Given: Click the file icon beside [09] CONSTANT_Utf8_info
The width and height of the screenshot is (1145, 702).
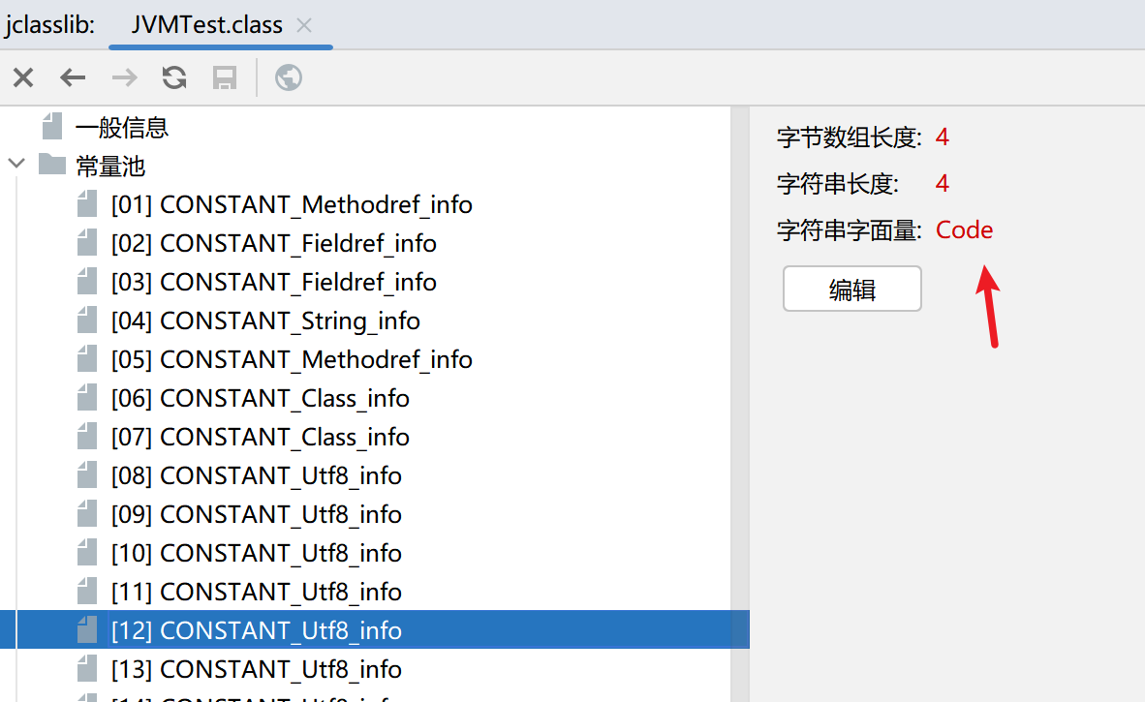Looking at the screenshot, I should [87, 514].
